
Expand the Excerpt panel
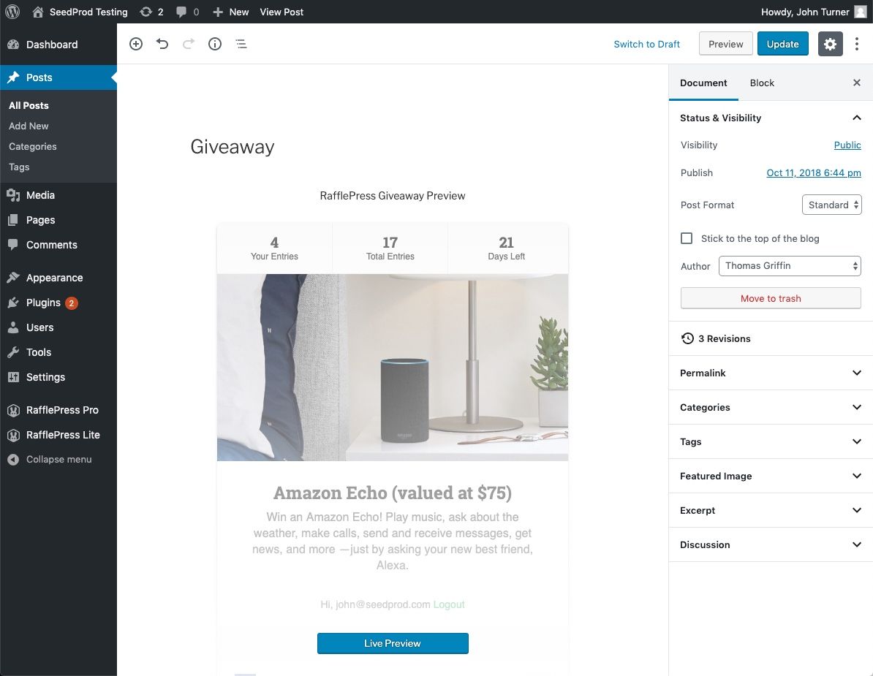click(x=771, y=510)
